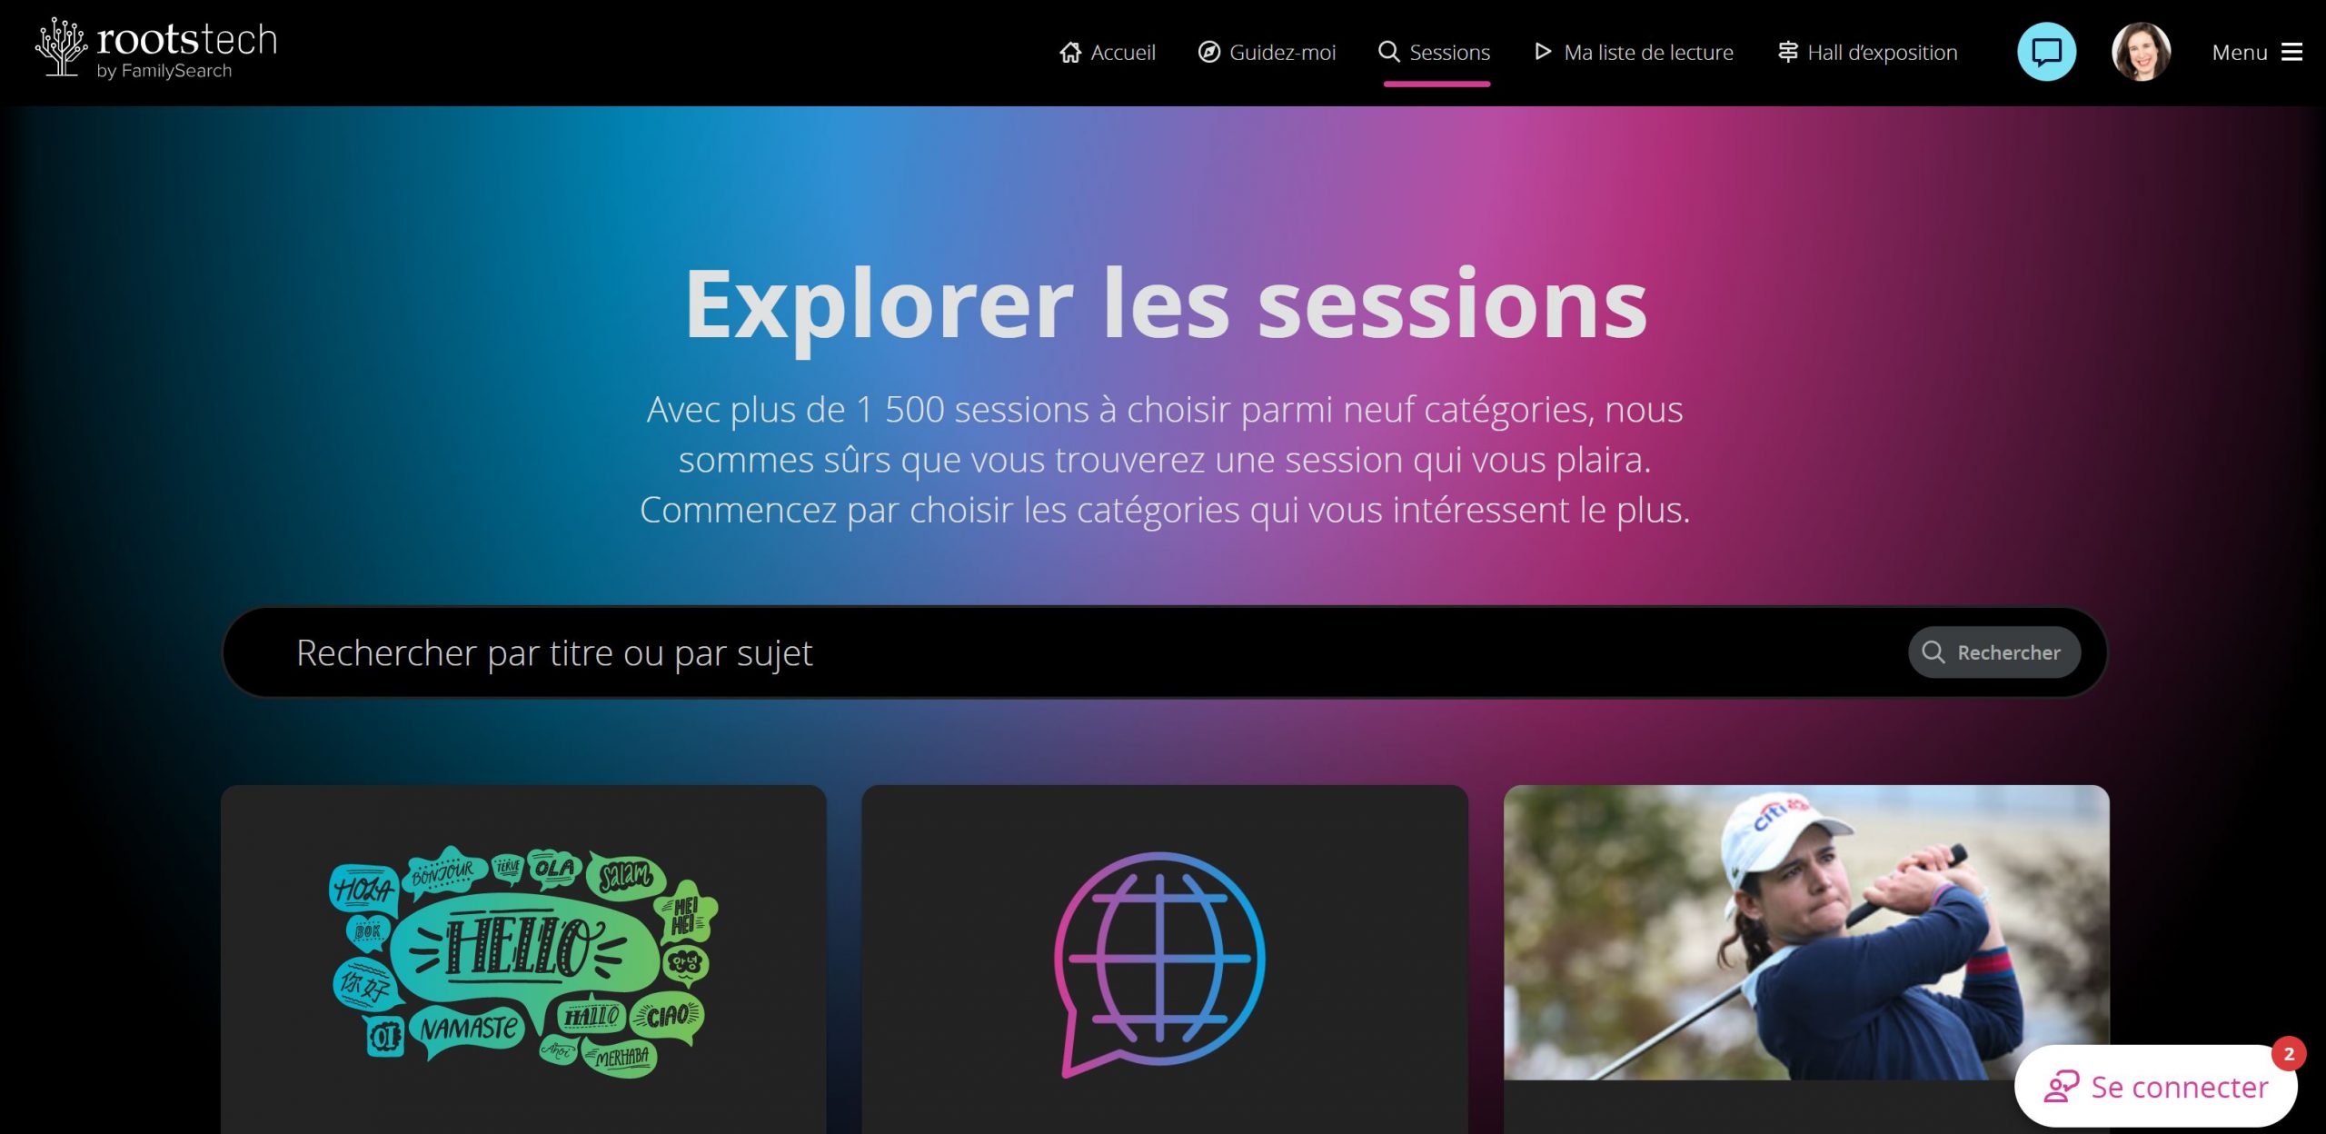
Task: Click the Sessions magnifier icon
Action: pyautogui.click(x=1388, y=52)
